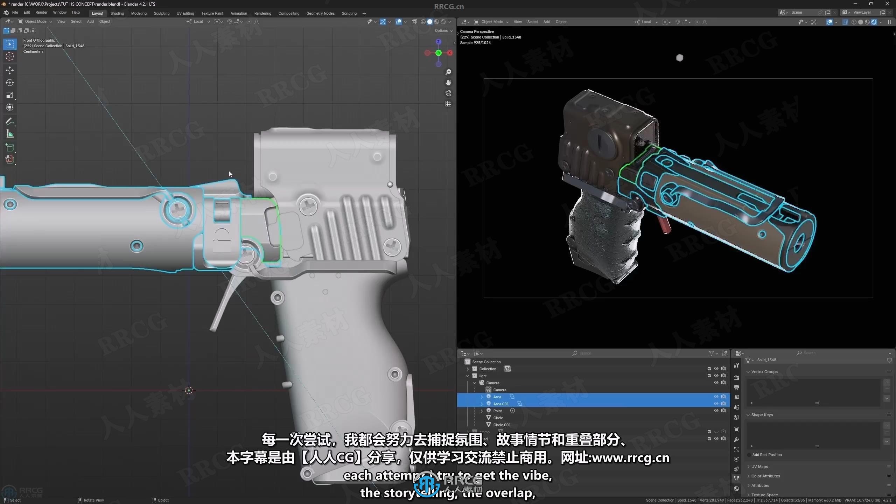This screenshot has height=504, width=896.
Task: Create new collection button in outliner
Action: pos(724,353)
